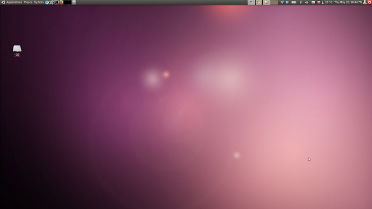Click the black system monitor applet
Screen dimensions: 372x209
click(67, 2)
